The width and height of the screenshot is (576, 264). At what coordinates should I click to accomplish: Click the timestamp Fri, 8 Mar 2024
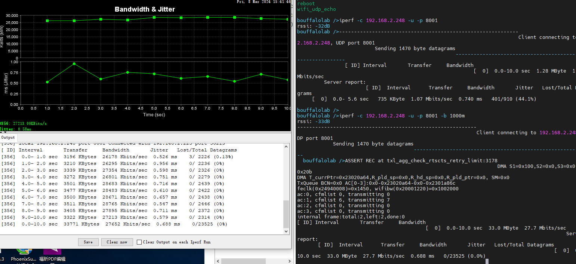click(264, 2)
